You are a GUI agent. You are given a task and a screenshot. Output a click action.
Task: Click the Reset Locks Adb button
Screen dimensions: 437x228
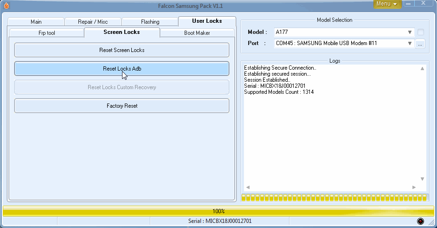[x=122, y=69]
